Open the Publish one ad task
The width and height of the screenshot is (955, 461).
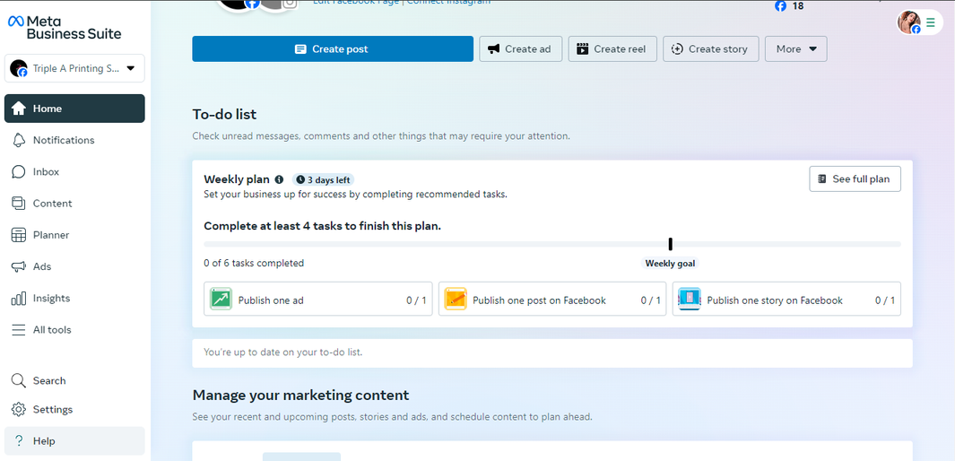(318, 299)
